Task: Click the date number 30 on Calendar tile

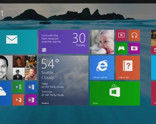Action: (79, 38)
